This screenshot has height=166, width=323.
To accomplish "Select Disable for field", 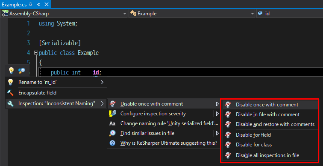I will [271, 135].
